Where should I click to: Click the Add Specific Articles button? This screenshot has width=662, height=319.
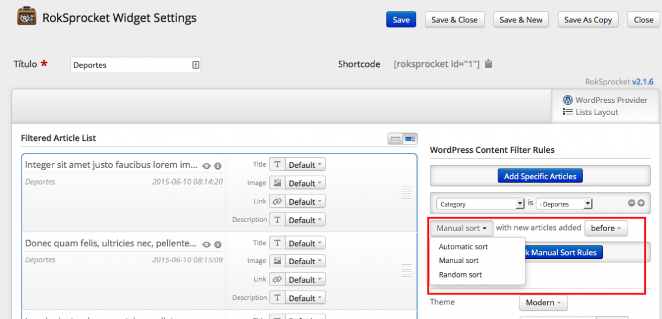[540, 176]
